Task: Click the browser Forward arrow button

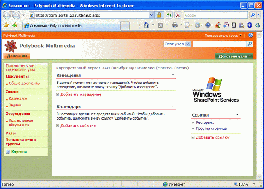Action: click(16, 15)
